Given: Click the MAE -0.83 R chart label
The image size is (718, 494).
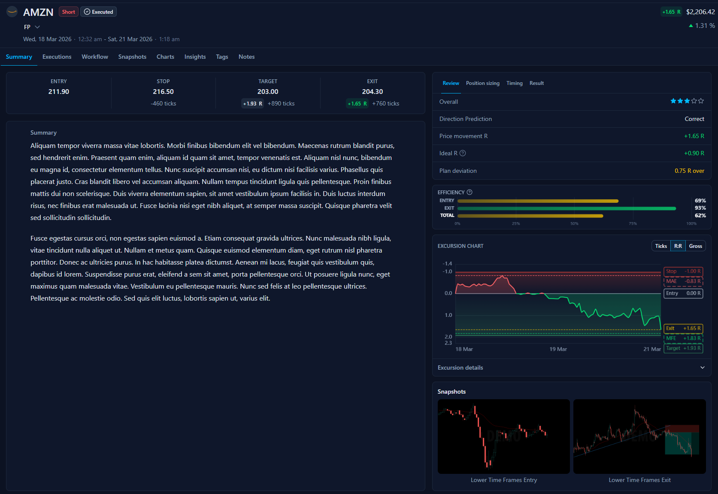Looking at the screenshot, I should pos(683,281).
